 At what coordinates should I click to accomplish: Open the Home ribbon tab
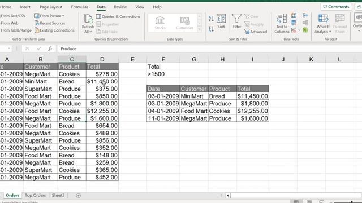click(6, 7)
